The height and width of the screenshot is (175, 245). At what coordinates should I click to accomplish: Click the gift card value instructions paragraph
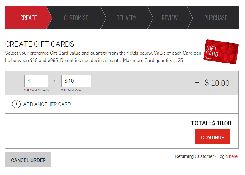pyautogui.click(x=103, y=57)
